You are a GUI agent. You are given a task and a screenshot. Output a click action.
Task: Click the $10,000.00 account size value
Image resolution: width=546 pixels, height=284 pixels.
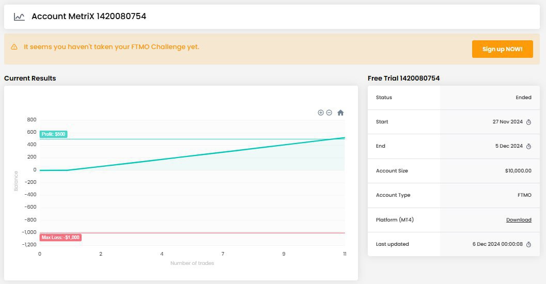coord(518,171)
